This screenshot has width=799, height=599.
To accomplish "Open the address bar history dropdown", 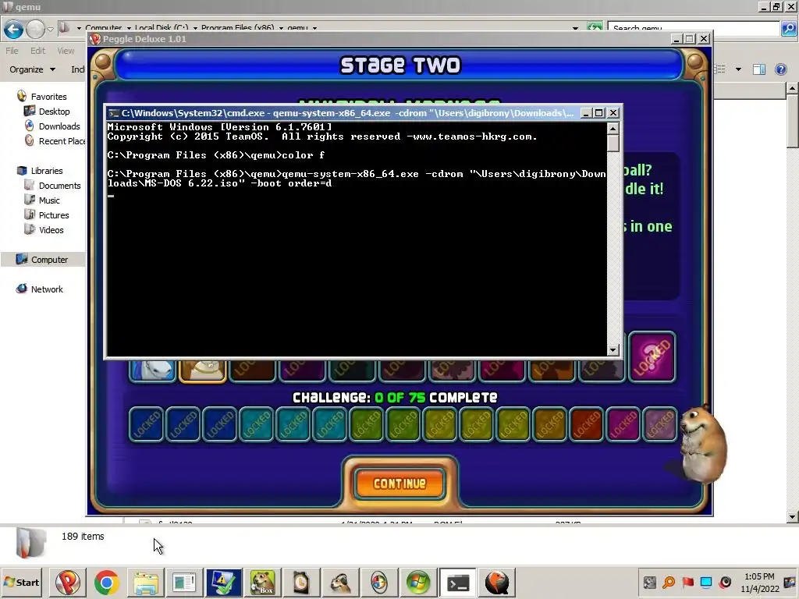I will 575,28.
